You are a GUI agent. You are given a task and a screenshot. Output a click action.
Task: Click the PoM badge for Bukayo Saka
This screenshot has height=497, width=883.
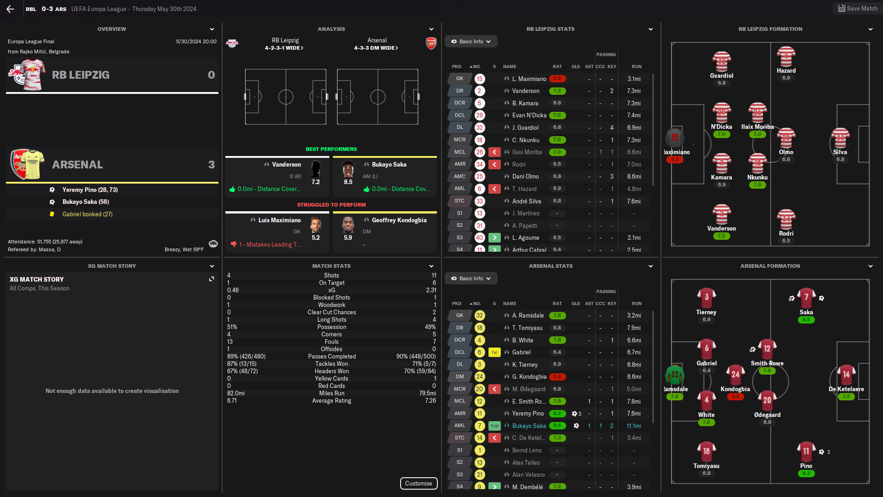494,426
